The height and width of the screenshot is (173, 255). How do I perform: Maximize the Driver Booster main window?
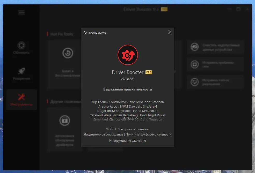click(238, 9)
